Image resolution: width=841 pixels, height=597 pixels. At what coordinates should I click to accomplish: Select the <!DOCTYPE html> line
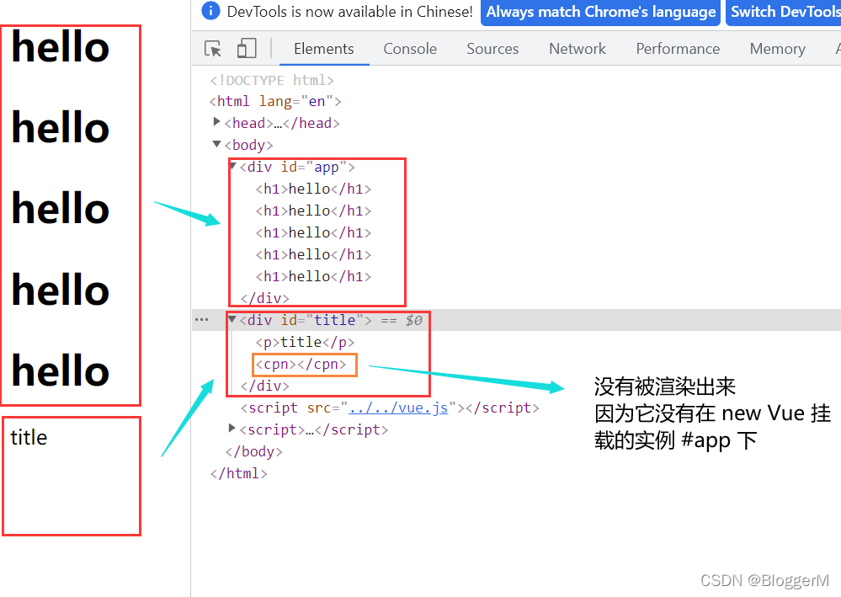[x=272, y=81]
